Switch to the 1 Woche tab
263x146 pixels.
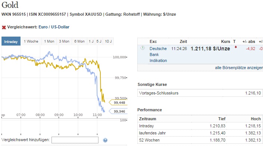coord(31,41)
